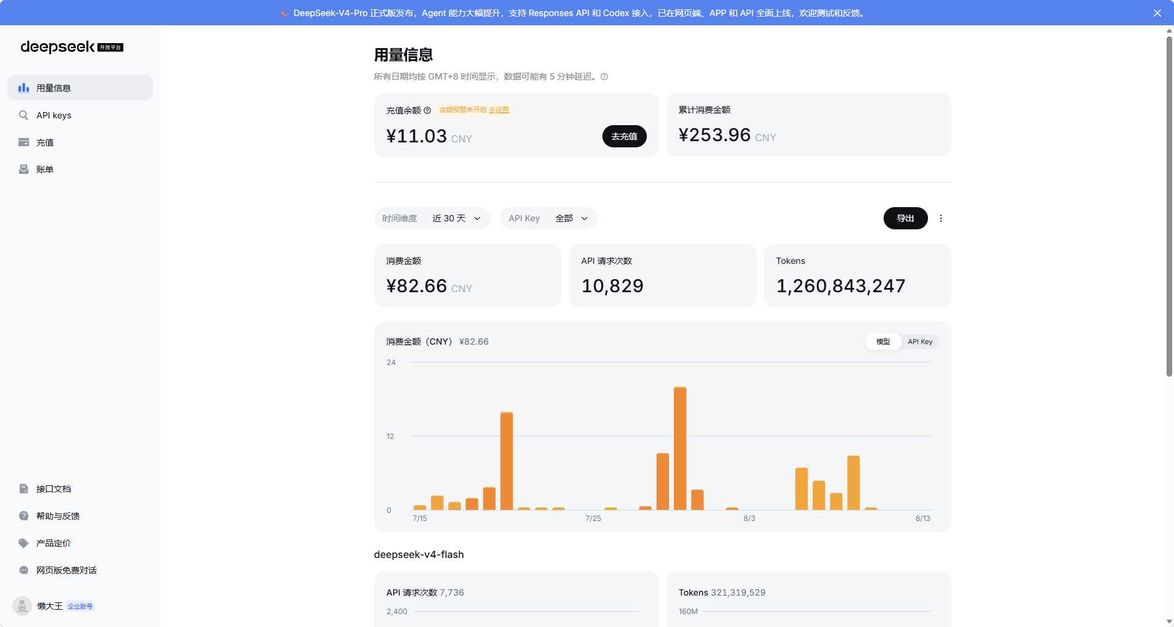Open the three-dot more options menu
This screenshot has height=627, width=1174.
tap(941, 218)
